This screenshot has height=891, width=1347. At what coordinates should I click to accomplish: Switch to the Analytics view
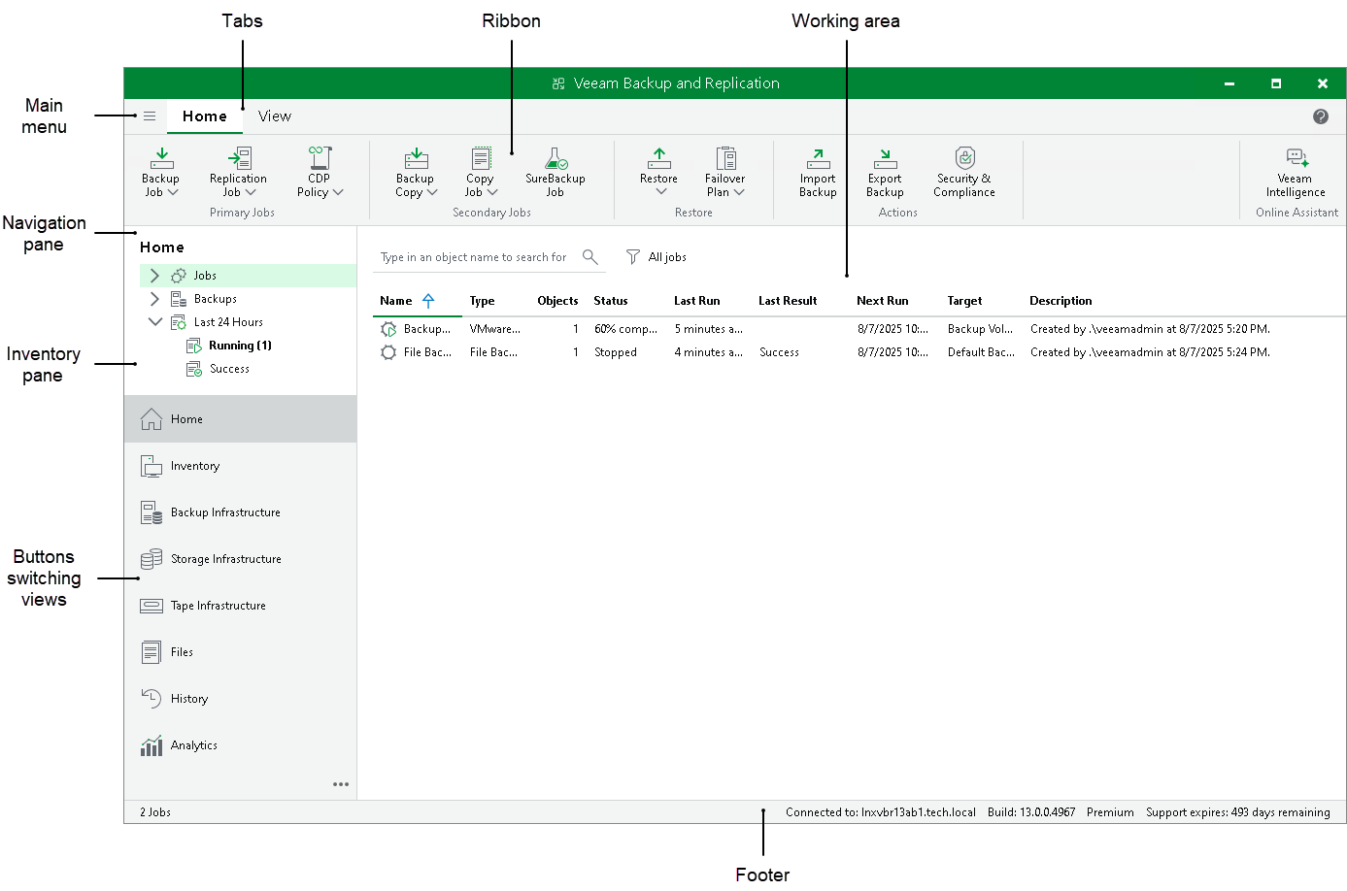pyautogui.click(x=194, y=745)
